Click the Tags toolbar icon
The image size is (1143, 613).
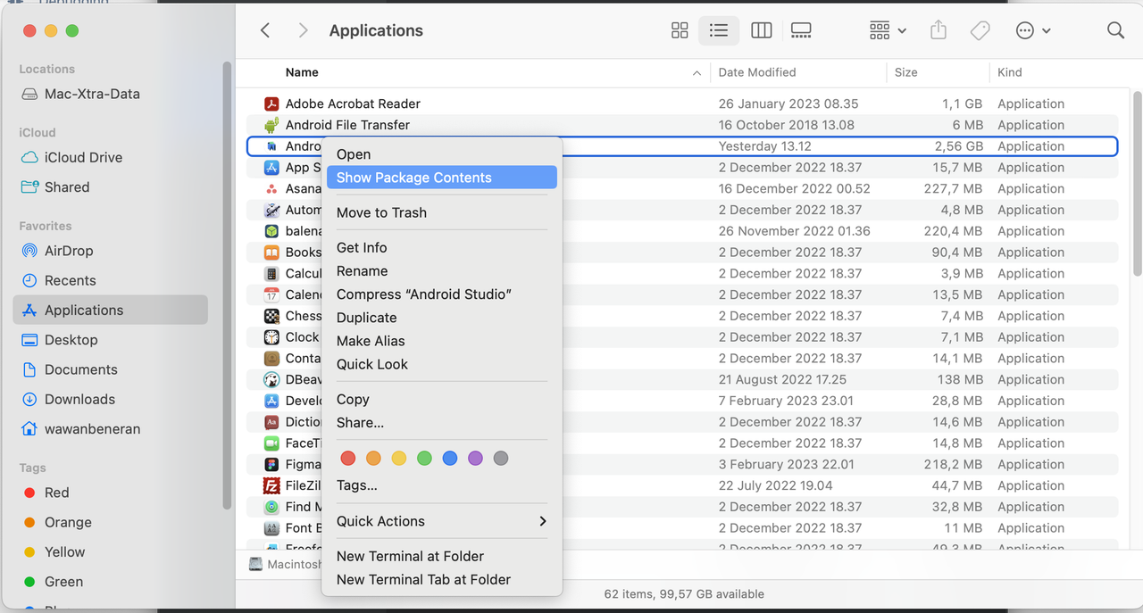[x=980, y=30]
